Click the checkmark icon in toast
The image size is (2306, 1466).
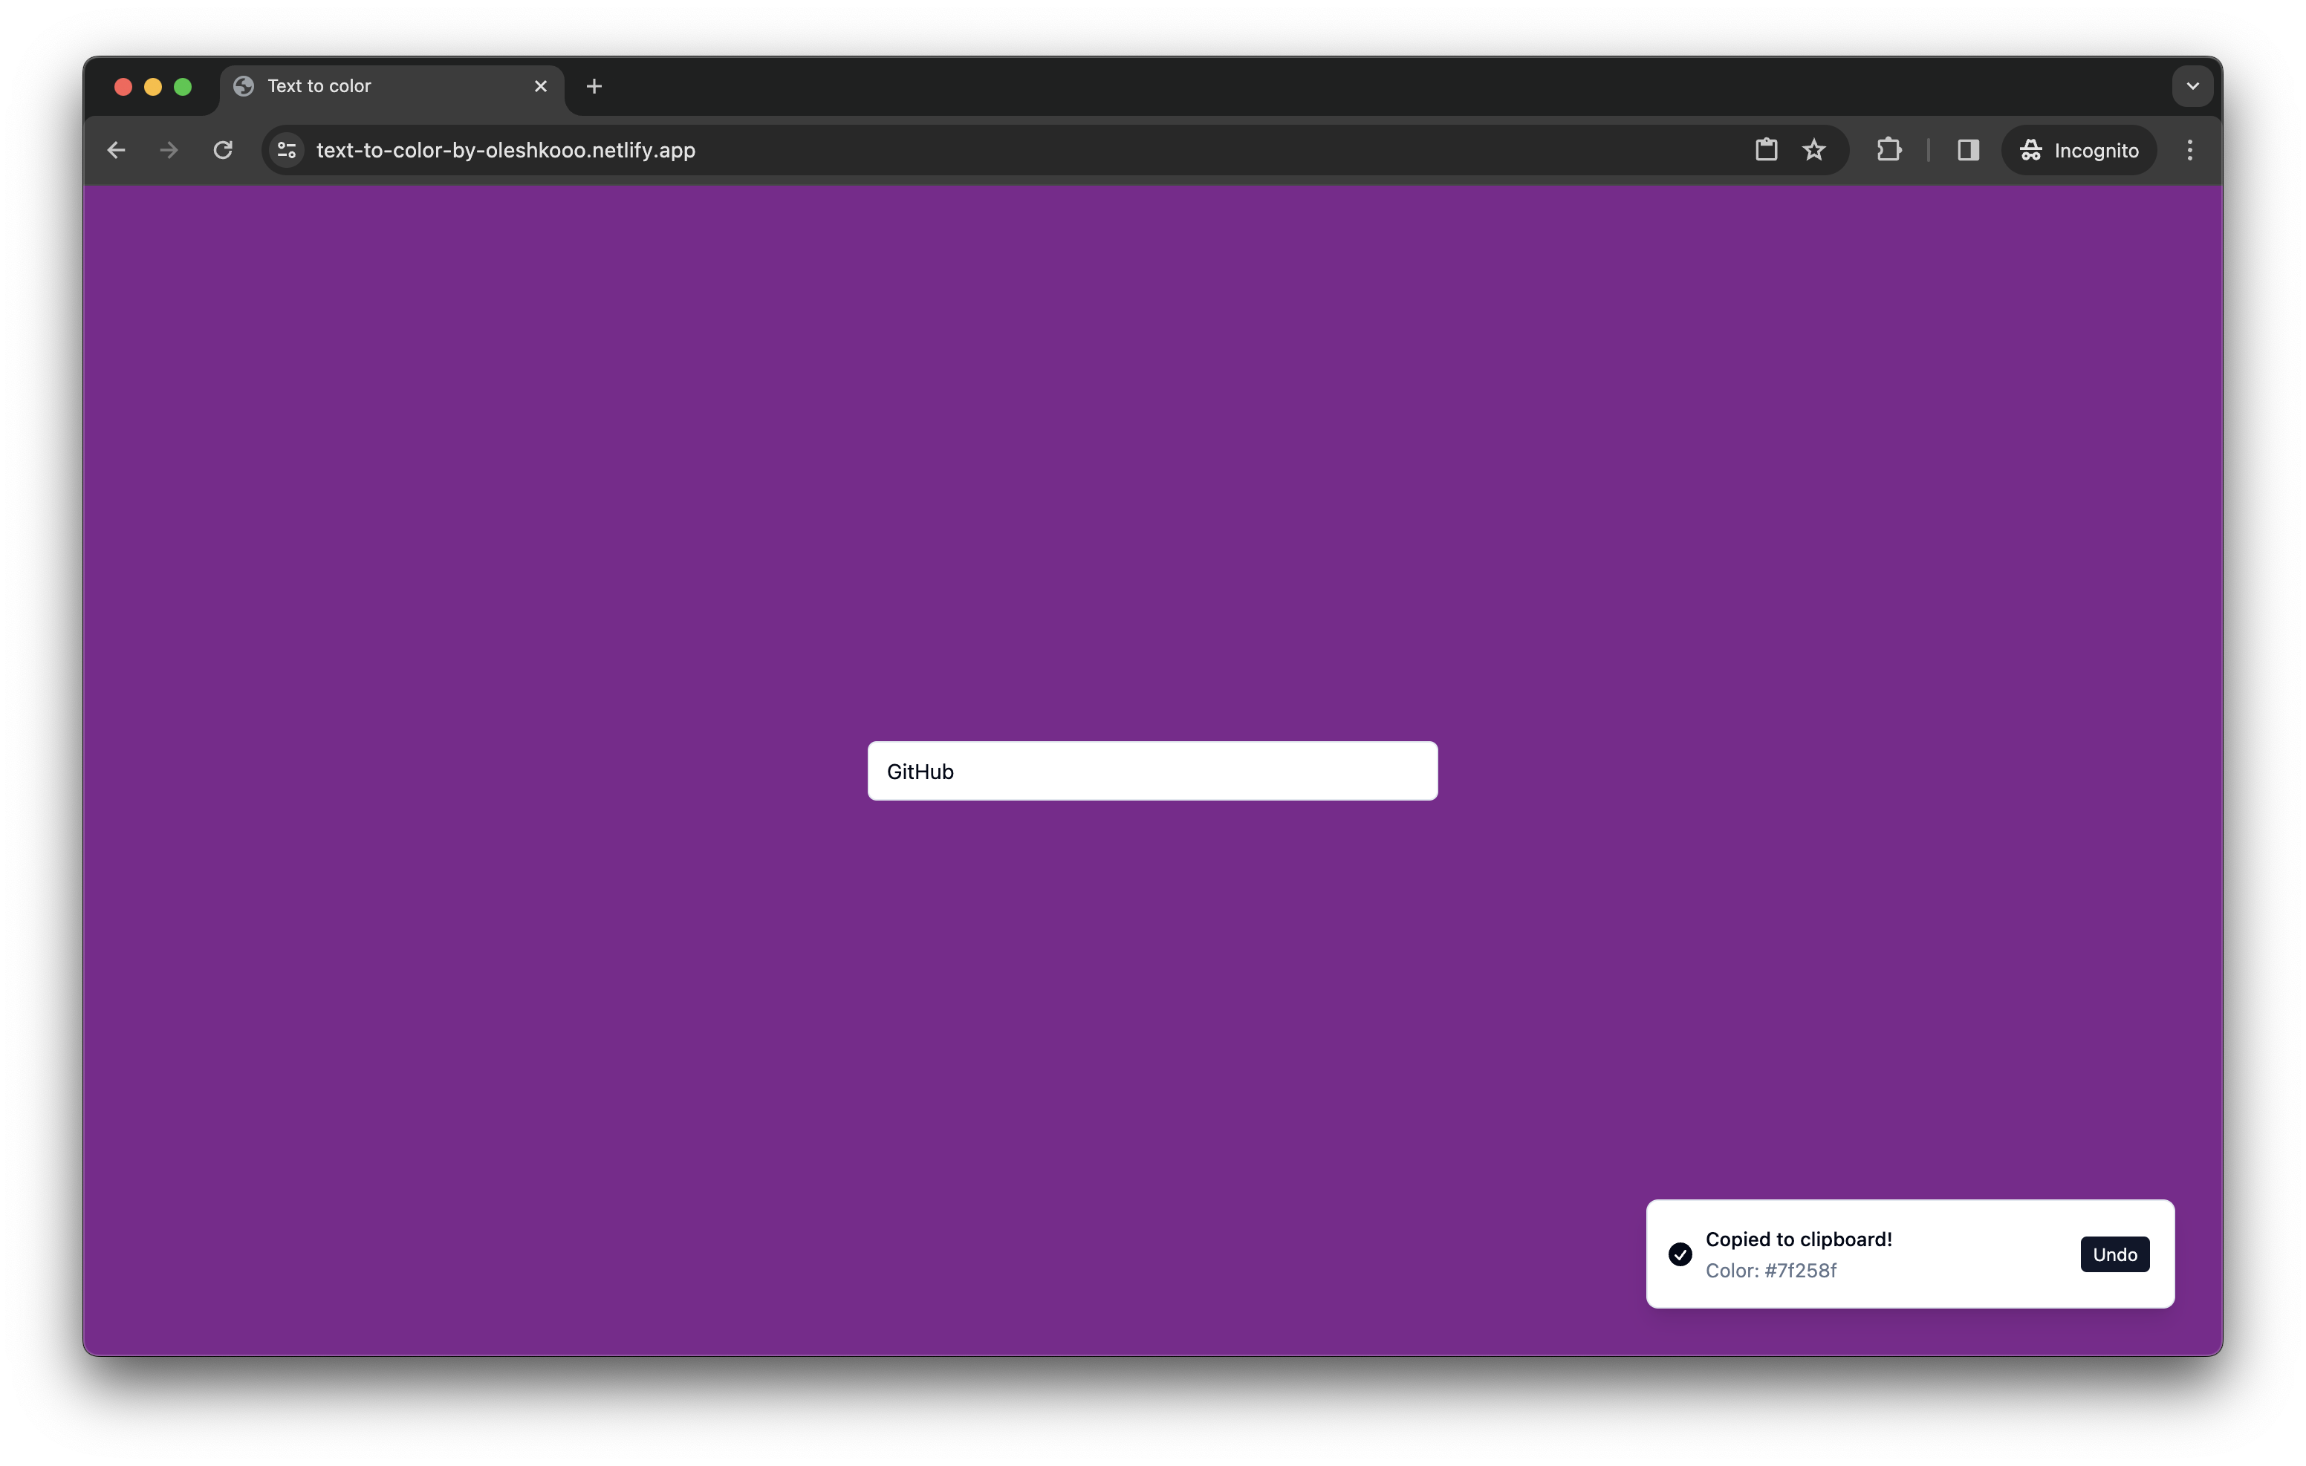click(x=1680, y=1254)
